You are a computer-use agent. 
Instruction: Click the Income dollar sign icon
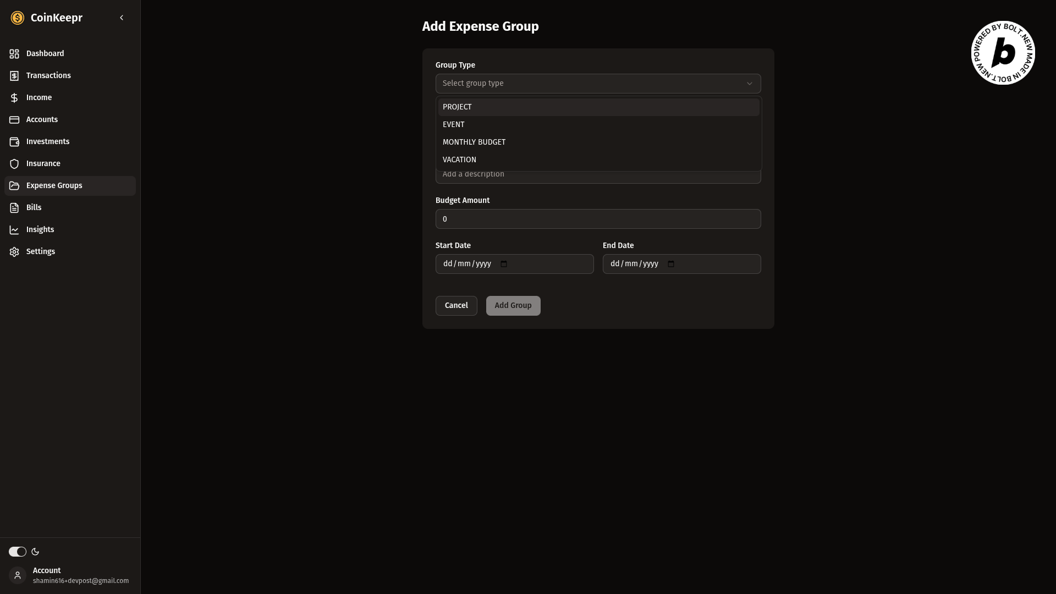click(x=14, y=98)
